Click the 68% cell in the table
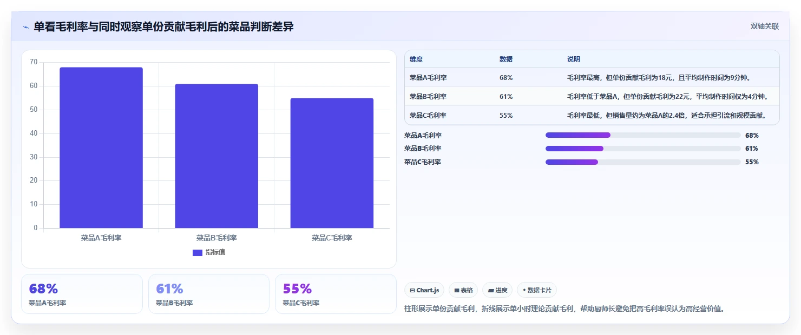Image resolution: width=801 pixels, height=335 pixels. (x=506, y=78)
